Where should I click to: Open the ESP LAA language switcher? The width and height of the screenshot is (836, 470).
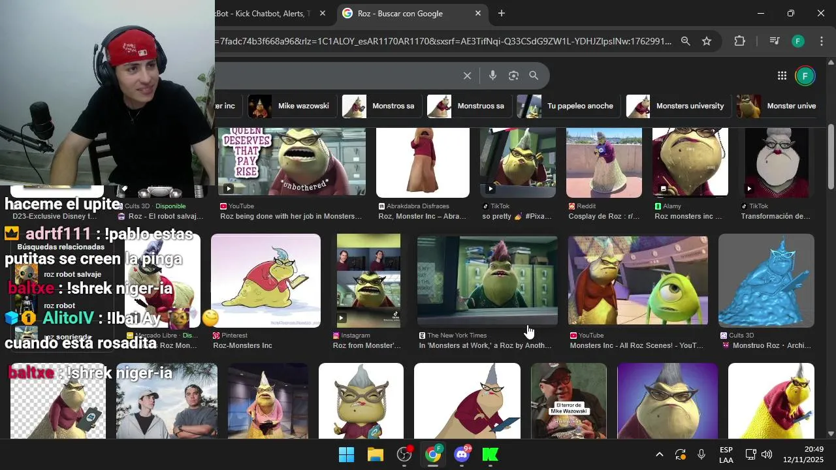pos(726,455)
